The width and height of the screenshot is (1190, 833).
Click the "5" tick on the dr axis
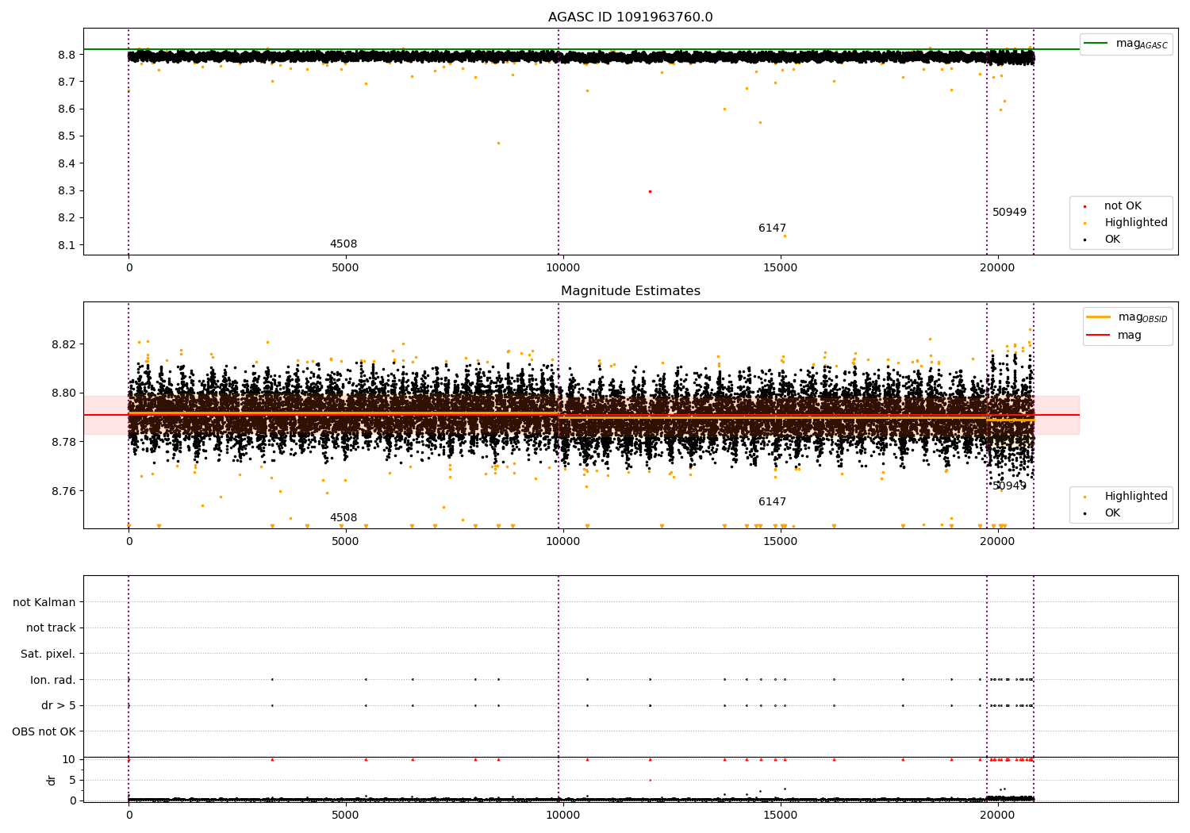72,780
